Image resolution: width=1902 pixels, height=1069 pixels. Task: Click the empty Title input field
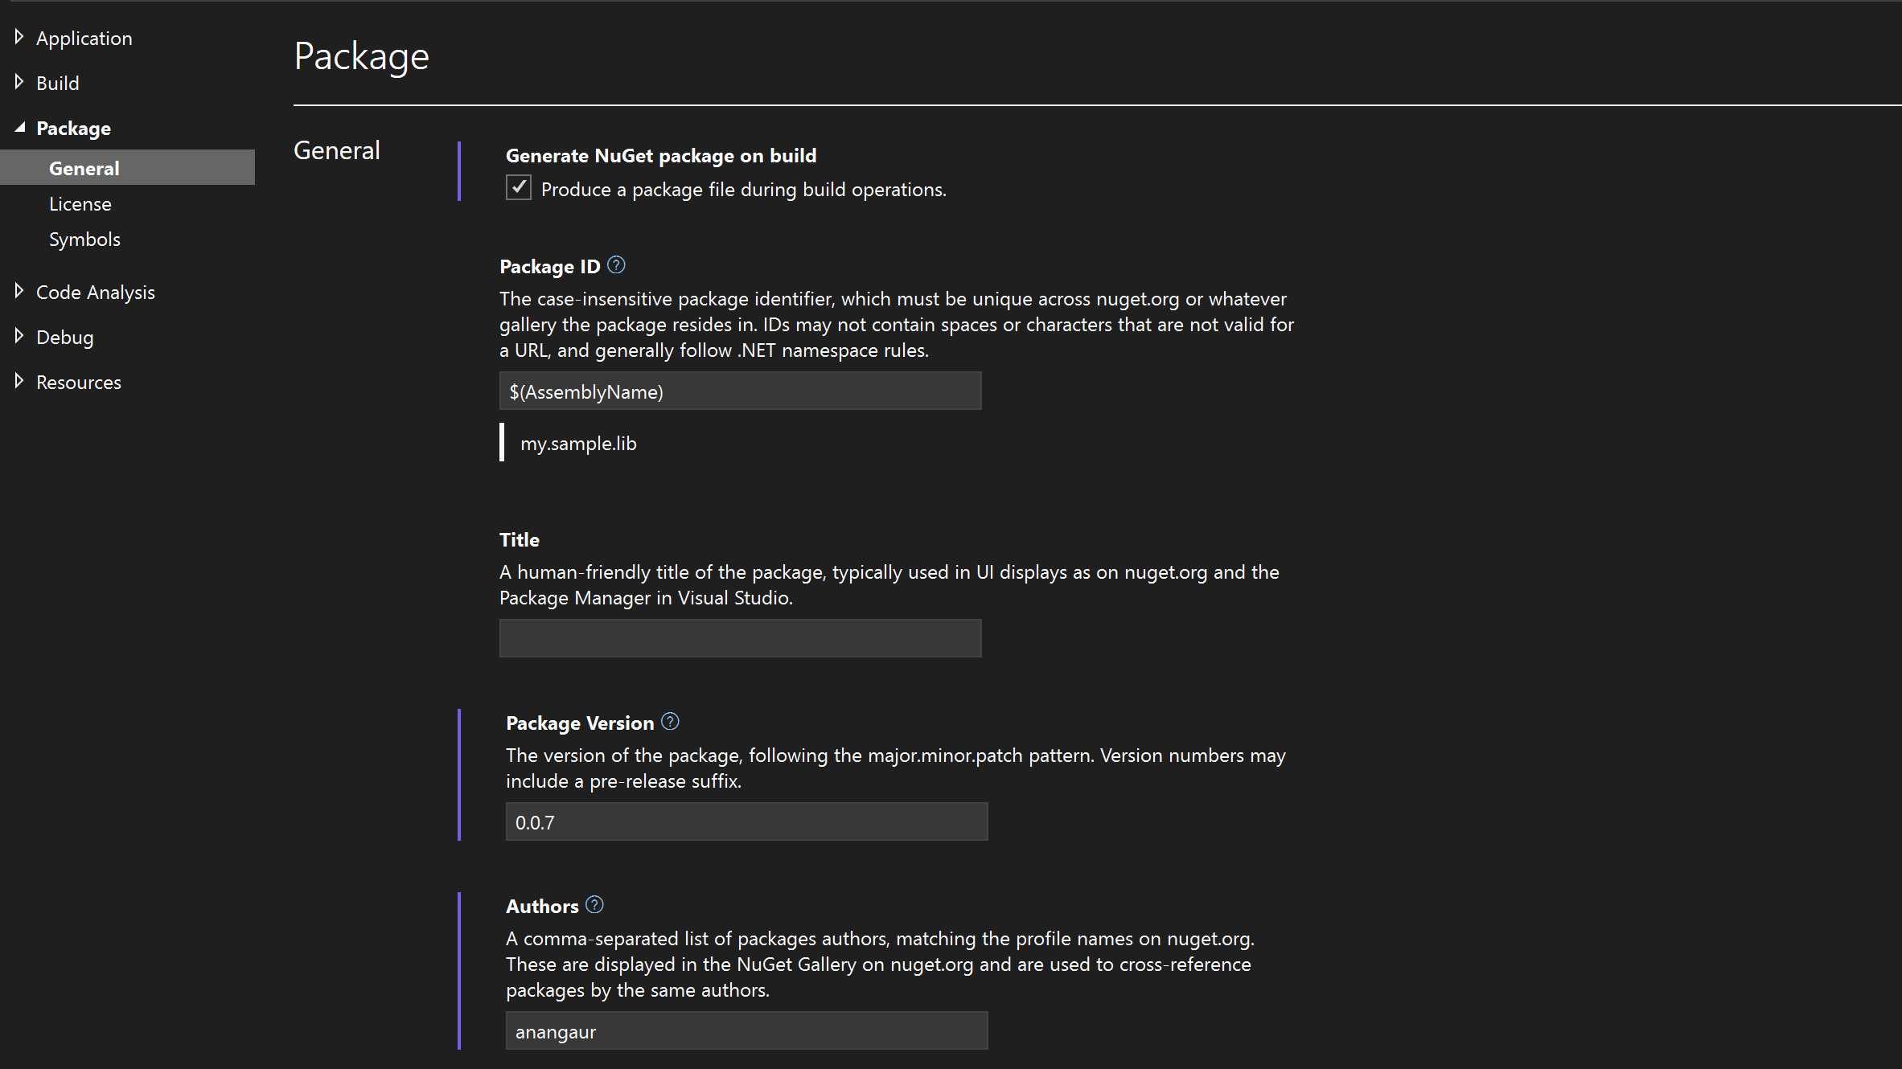click(739, 637)
